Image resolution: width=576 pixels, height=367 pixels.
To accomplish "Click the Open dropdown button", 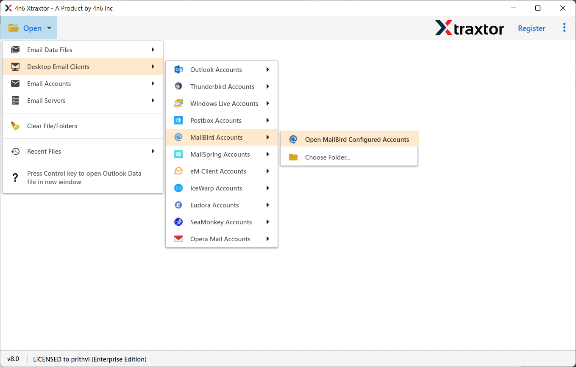I will coord(29,28).
